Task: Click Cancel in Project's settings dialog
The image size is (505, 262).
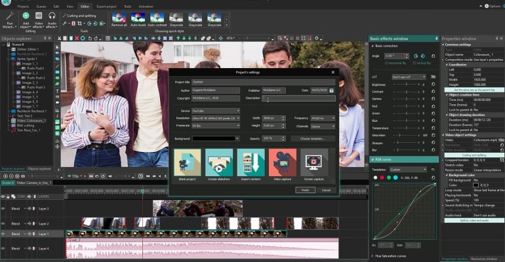Action: 326,190
